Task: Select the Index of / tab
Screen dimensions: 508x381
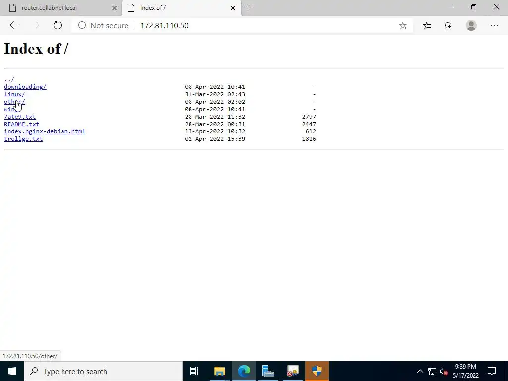Action: (x=182, y=8)
